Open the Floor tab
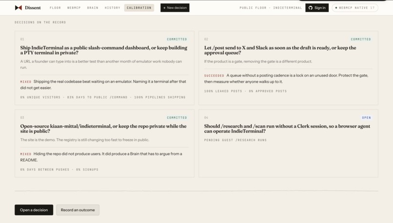Screen dimensions: 393x223 [55, 8]
